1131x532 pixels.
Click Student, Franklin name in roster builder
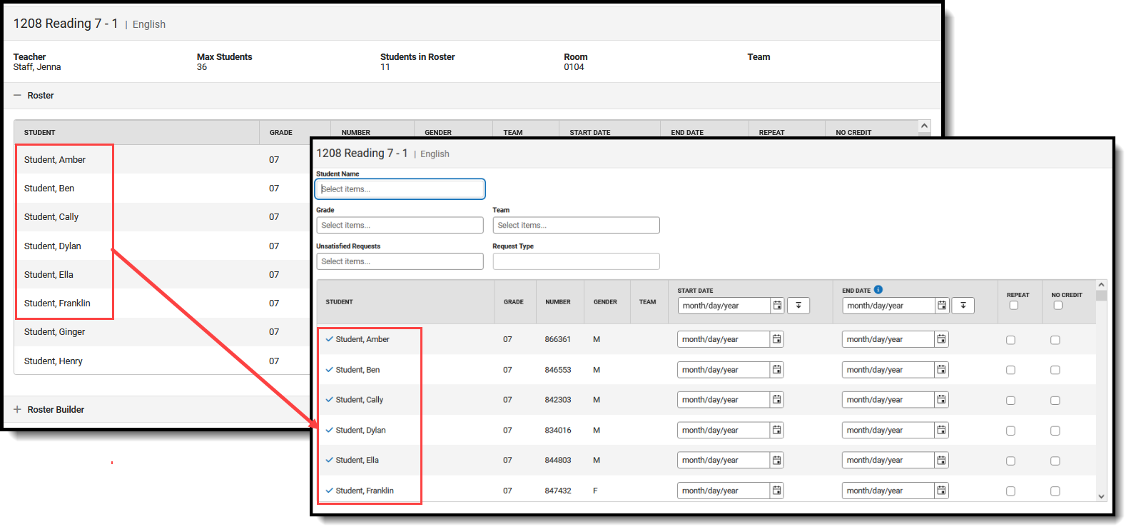pos(365,491)
